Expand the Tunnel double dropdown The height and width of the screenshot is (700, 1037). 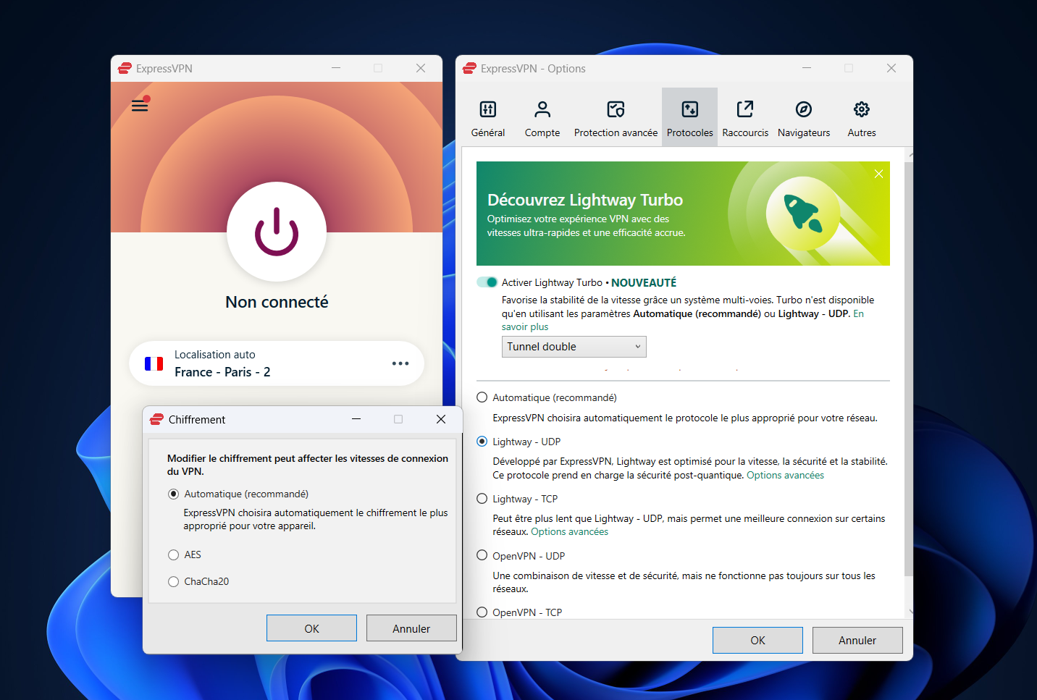(x=574, y=347)
